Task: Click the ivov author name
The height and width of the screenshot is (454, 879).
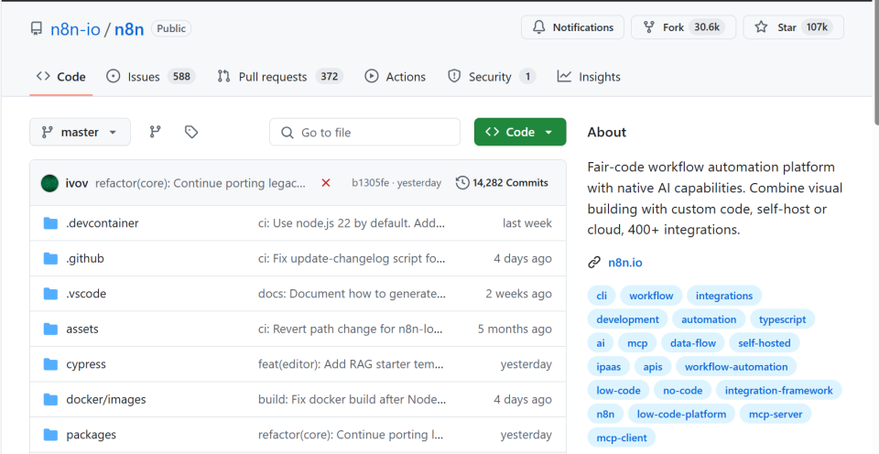Action: [76, 183]
